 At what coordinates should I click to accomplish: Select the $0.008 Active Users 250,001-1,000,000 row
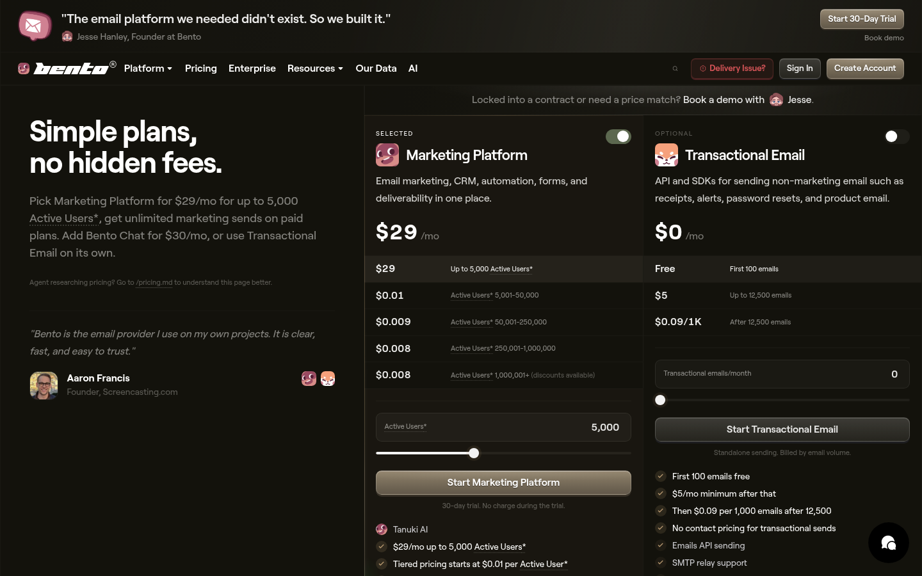503,349
